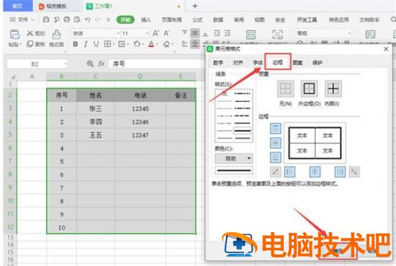Click the fx insert function icon

[x=102, y=63]
